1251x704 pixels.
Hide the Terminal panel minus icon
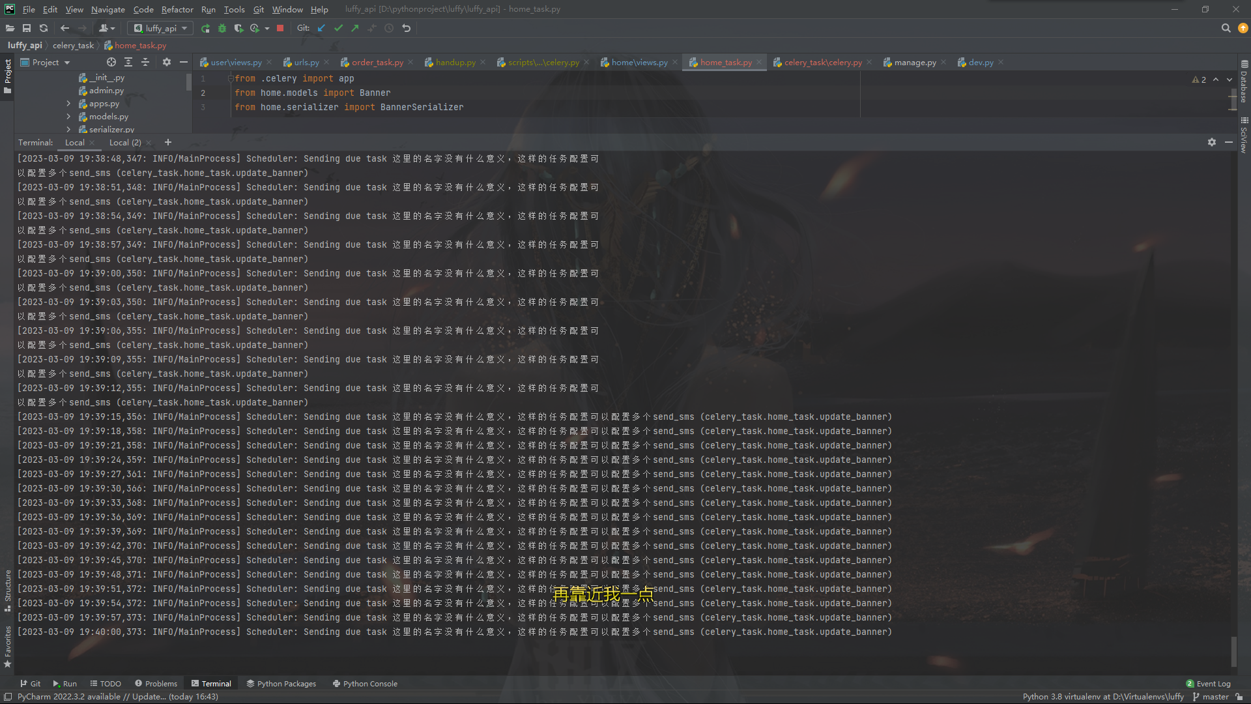pos(1229,142)
